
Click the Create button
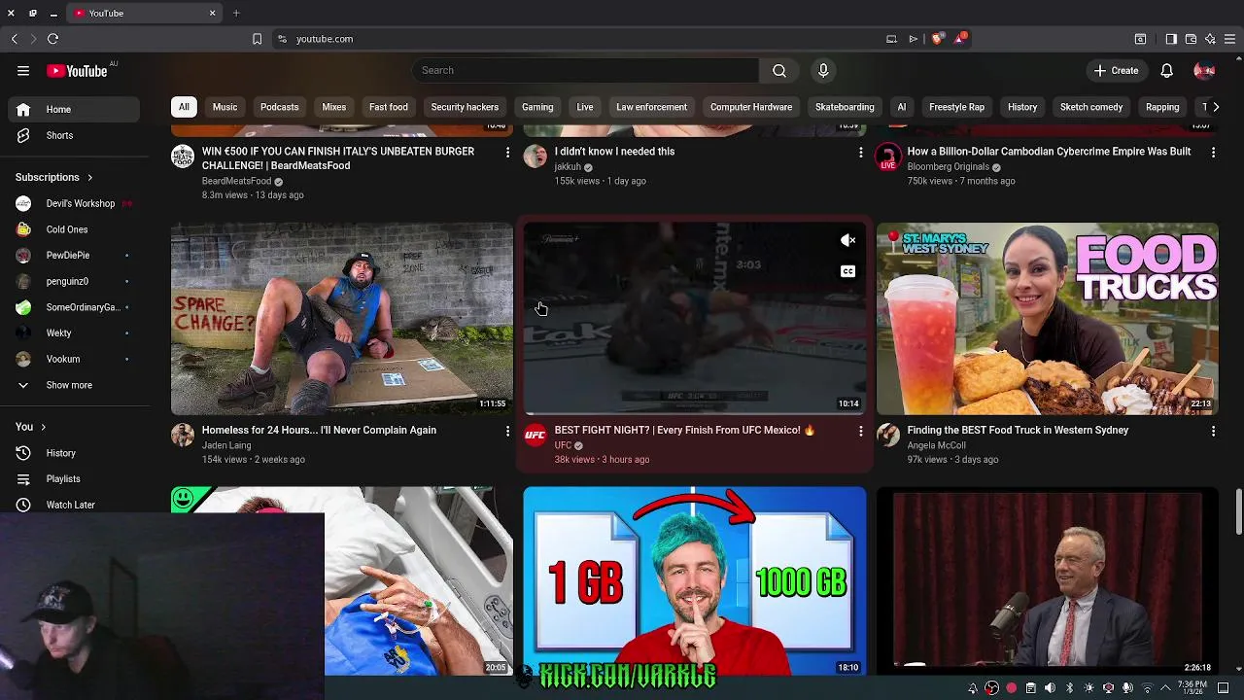coord(1116,70)
